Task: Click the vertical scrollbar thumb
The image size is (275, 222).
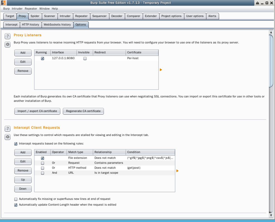Action: [271, 61]
